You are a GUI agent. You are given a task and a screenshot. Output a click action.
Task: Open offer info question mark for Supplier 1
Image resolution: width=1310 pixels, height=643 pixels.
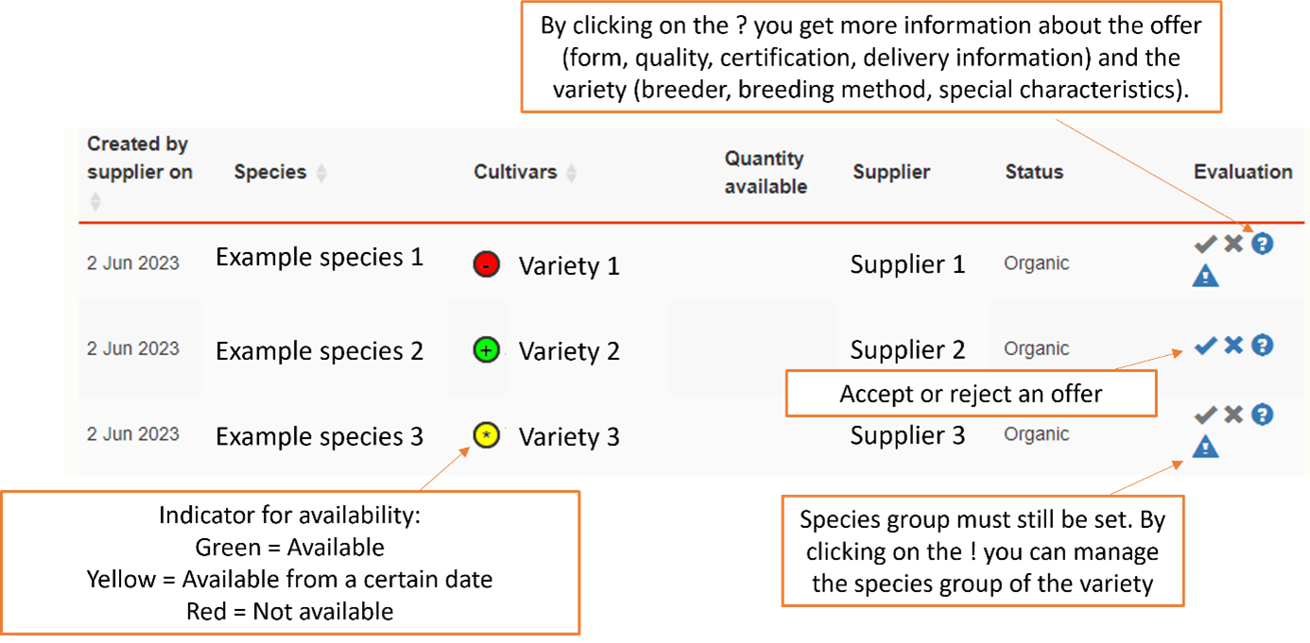point(1263,245)
